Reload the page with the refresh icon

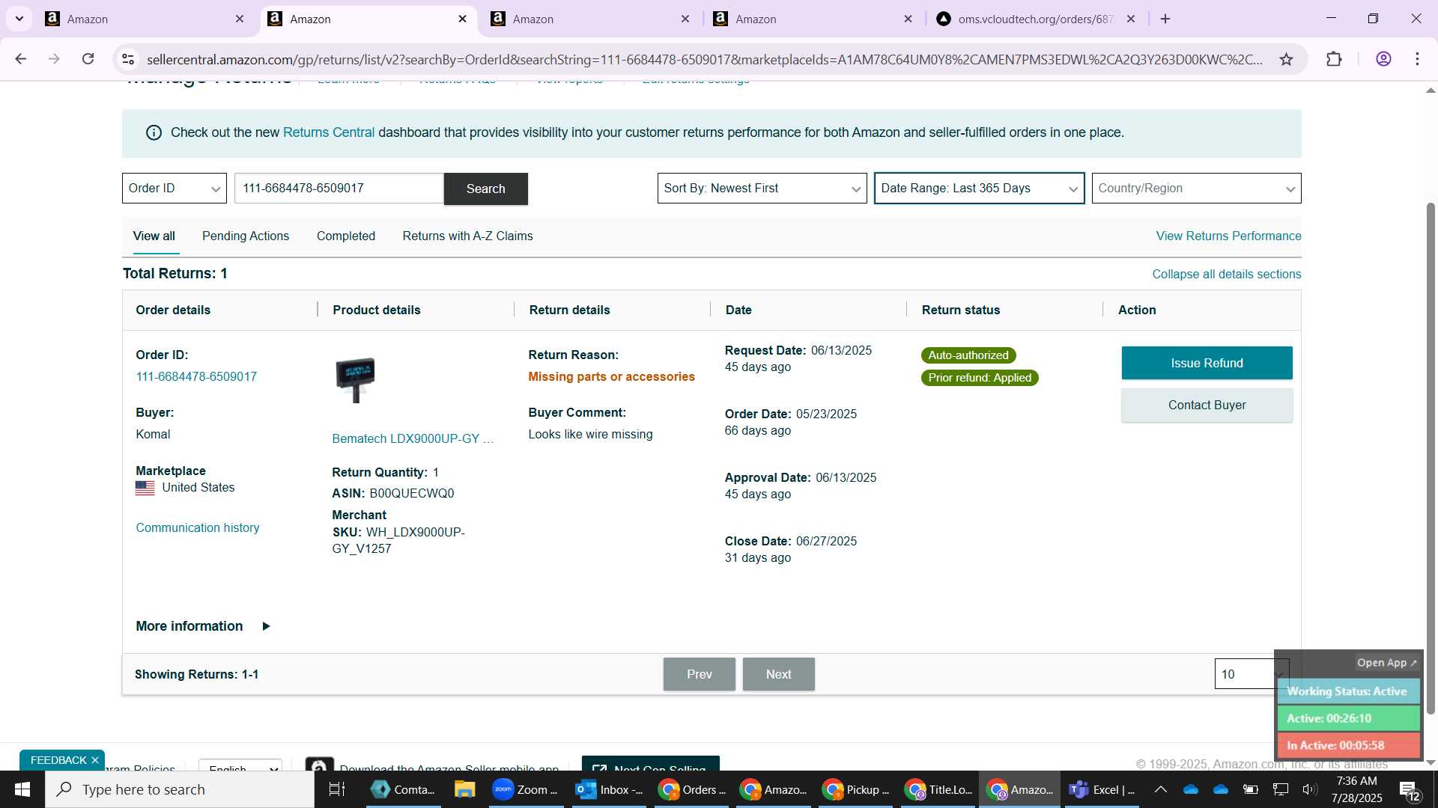point(88,59)
